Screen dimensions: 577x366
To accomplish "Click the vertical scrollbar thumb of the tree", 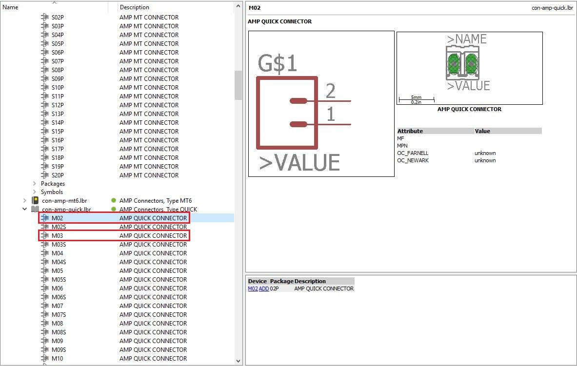I will [x=238, y=85].
